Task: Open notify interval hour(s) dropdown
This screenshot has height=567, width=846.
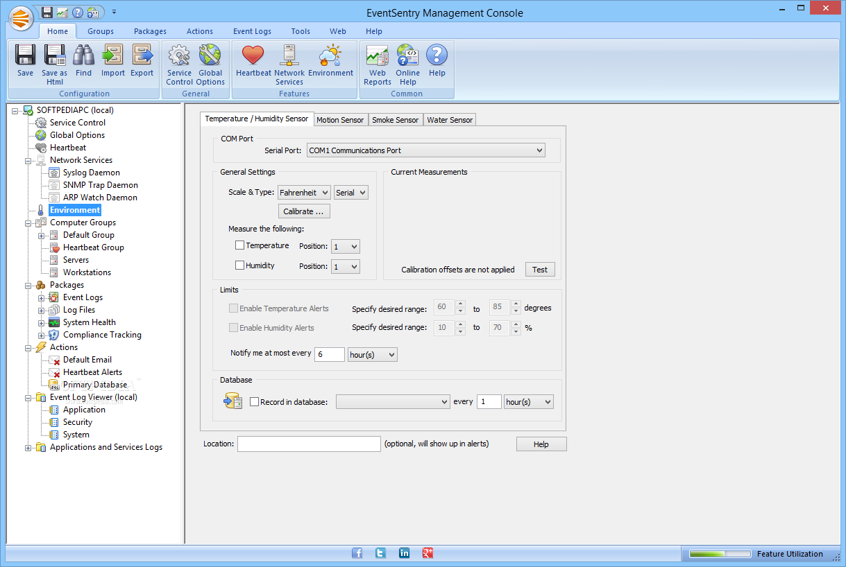Action: tap(373, 354)
